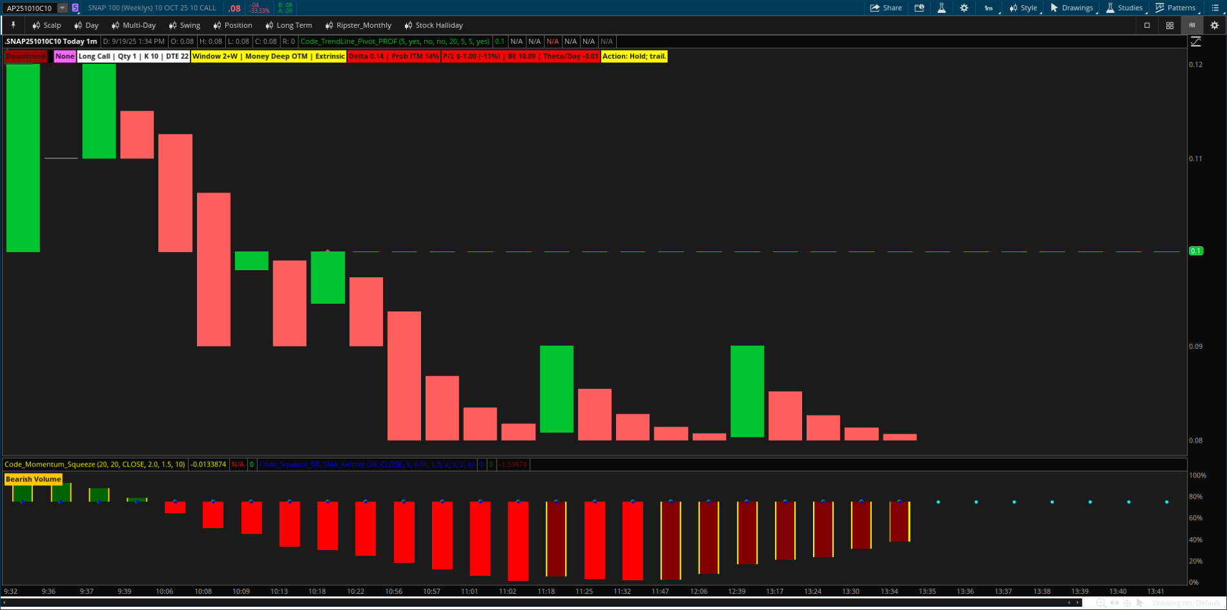Open the Style dropdown menu
Viewport: 1227px width, 610px height.
[x=1023, y=8]
